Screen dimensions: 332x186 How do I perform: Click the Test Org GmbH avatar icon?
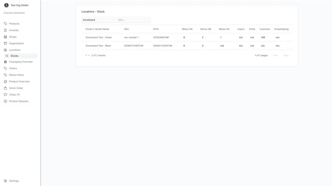click(x=6, y=5)
